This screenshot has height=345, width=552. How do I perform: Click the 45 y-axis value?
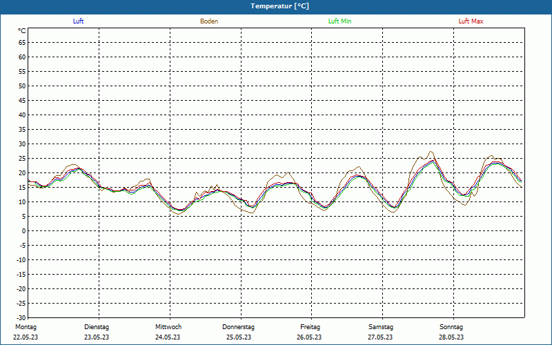(x=22, y=100)
